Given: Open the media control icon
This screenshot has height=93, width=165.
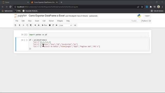Looking at the screenshot, I should [154, 7].
